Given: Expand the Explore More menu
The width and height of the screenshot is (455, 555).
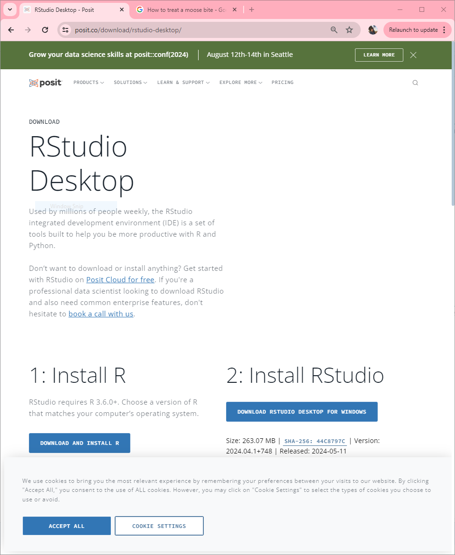Looking at the screenshot, I should tap(241, 83).
